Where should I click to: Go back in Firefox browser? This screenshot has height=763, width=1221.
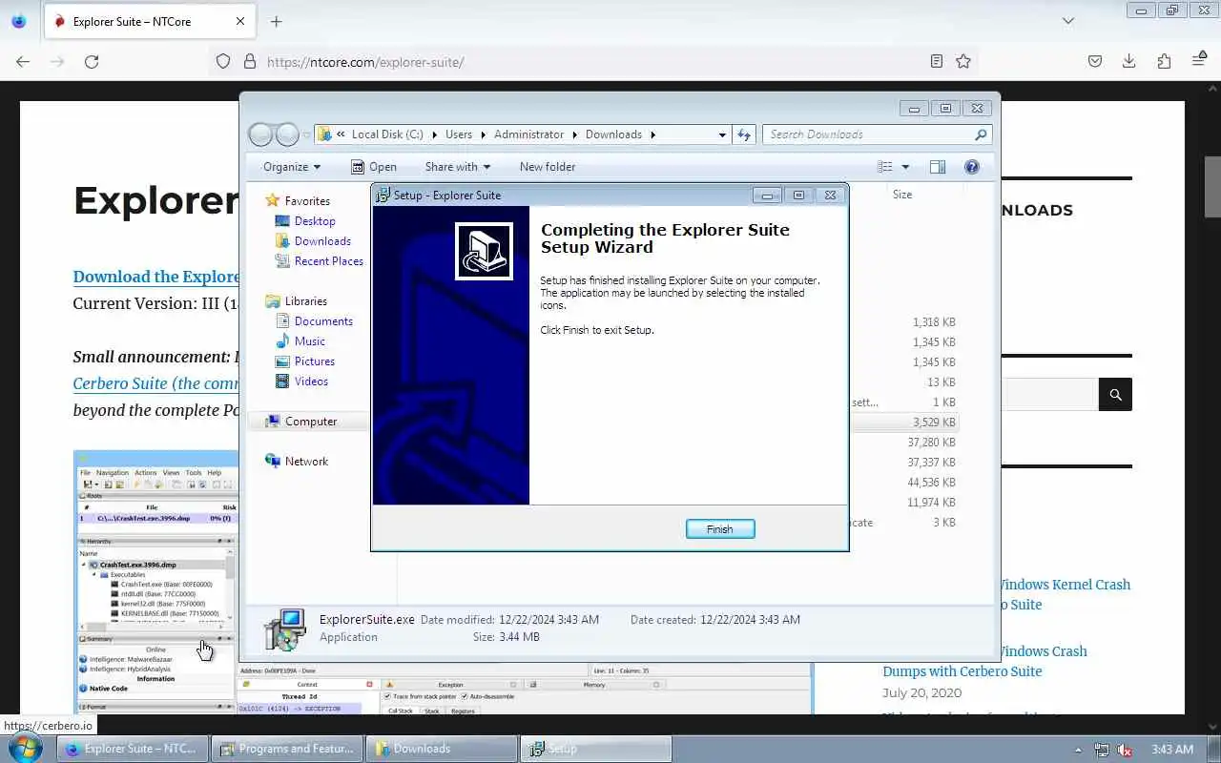point(23,61)
